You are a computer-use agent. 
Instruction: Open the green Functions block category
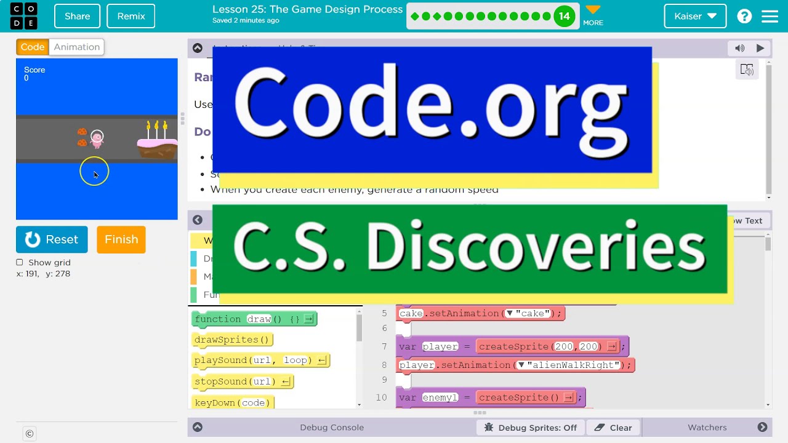tap(202, 295)
